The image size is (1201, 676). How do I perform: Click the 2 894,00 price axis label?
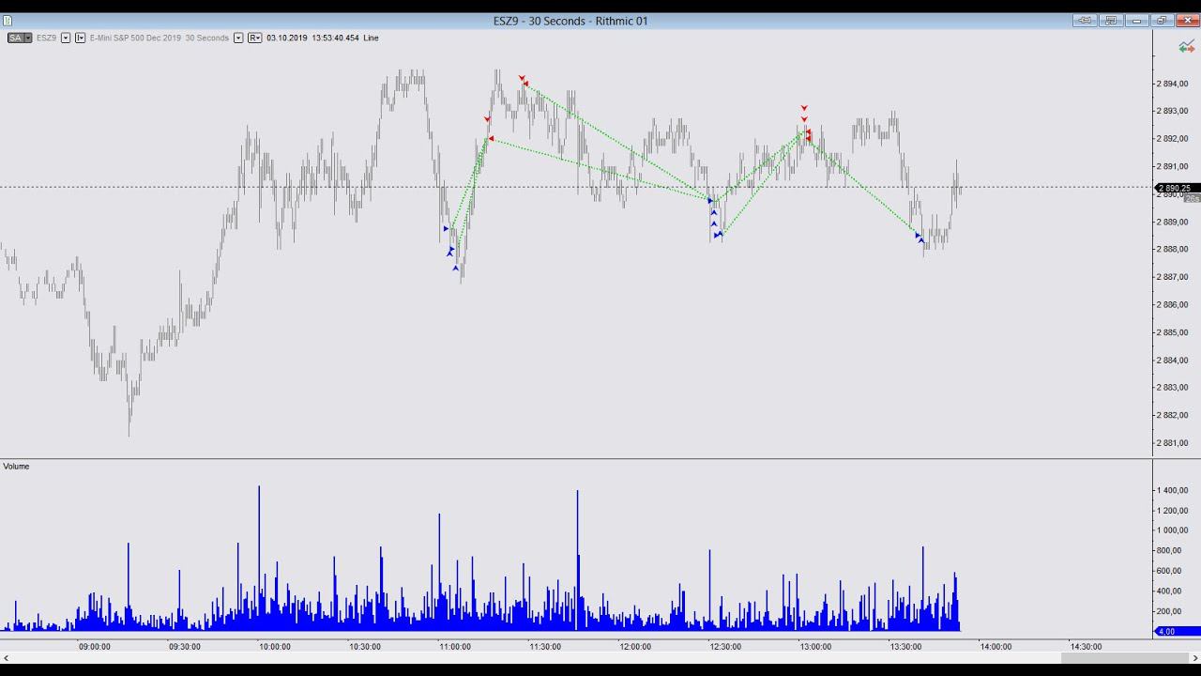pyautogui.click(x=1173, y=84)
